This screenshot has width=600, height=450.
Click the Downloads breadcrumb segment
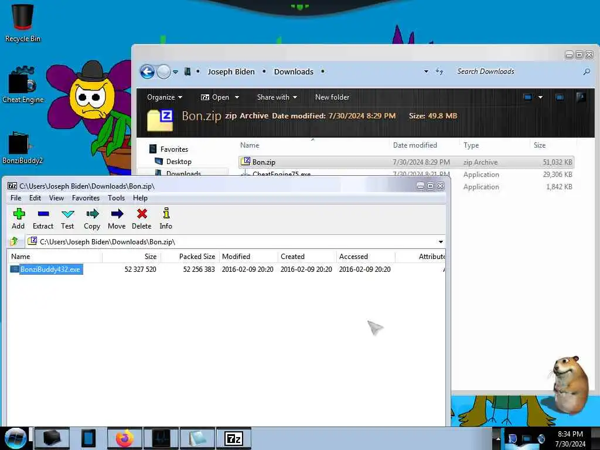[294, 71]
